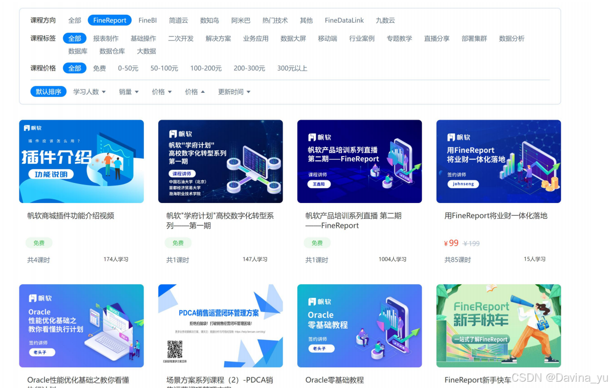The image size is (610, 388).
Task: Select the FineBI course direction
Action: click(x=148, y=20)
